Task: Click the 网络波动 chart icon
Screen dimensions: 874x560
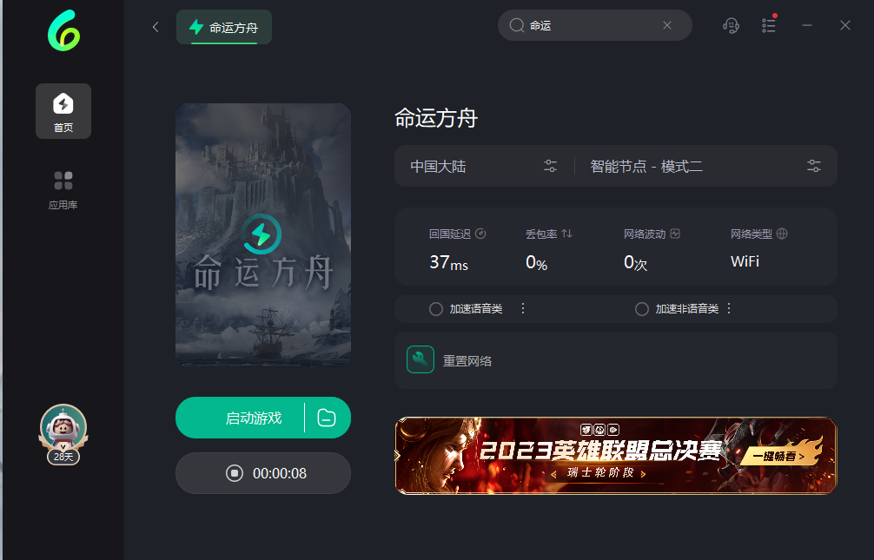Action: 675,234
